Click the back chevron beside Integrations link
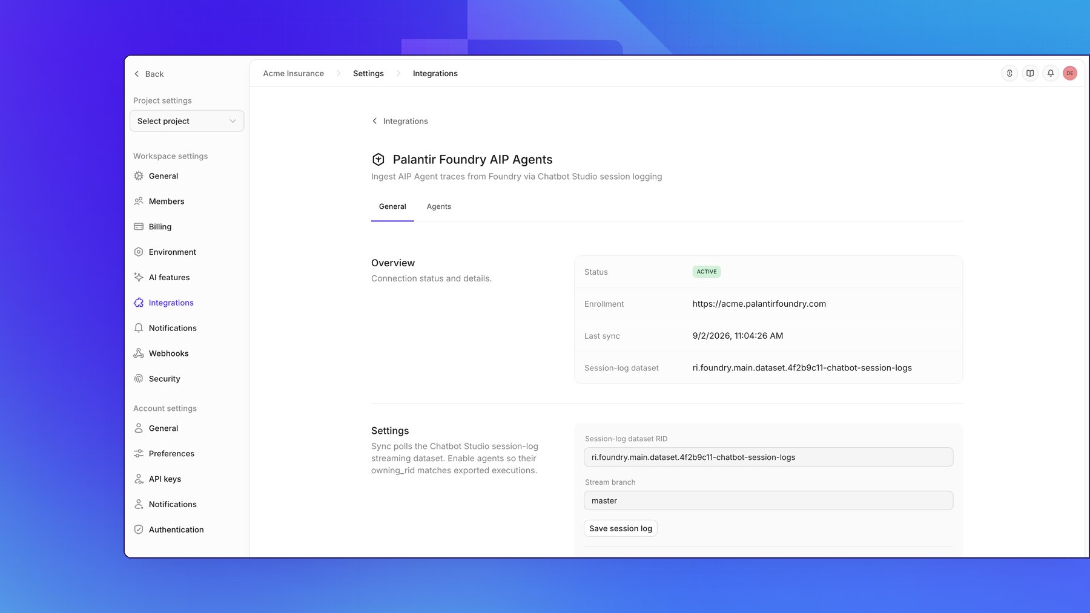 (375, 121)
